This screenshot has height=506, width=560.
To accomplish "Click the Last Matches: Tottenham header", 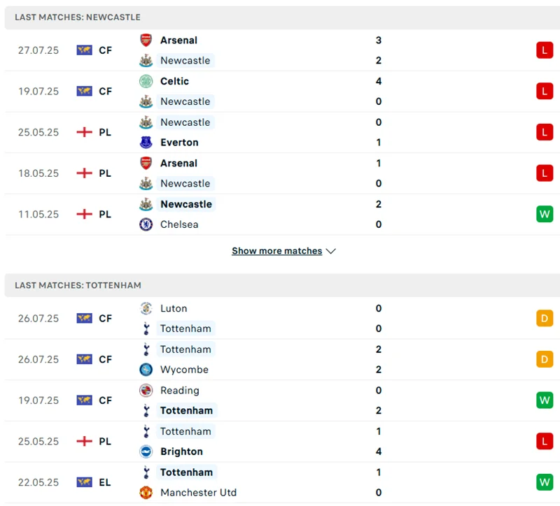I will click(x=78, y=285).
